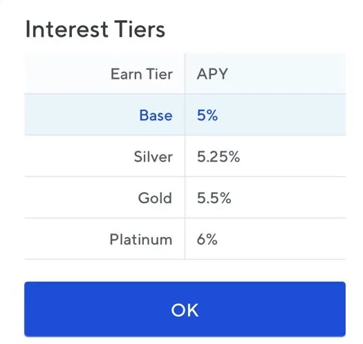Click the Interest Tiers dialog title
363x344 pixels.
[95, 29]
